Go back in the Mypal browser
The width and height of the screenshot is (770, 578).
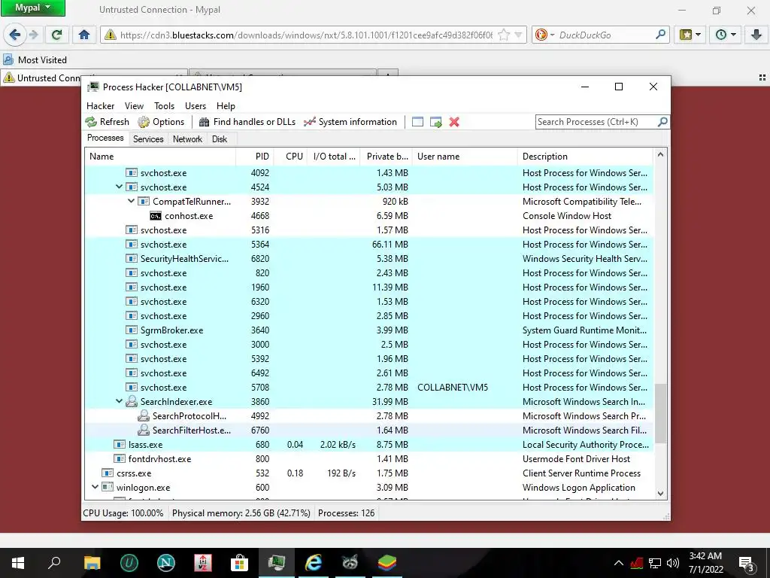pos(15,35)
